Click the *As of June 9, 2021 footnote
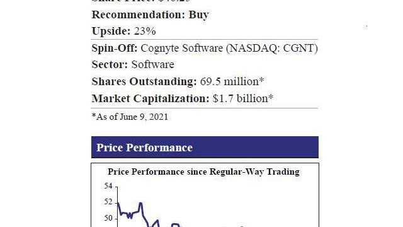The image size is (403, 227). 130,117
